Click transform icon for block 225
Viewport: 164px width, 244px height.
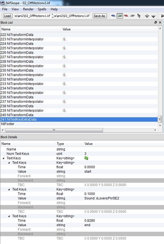coord(64,48)
